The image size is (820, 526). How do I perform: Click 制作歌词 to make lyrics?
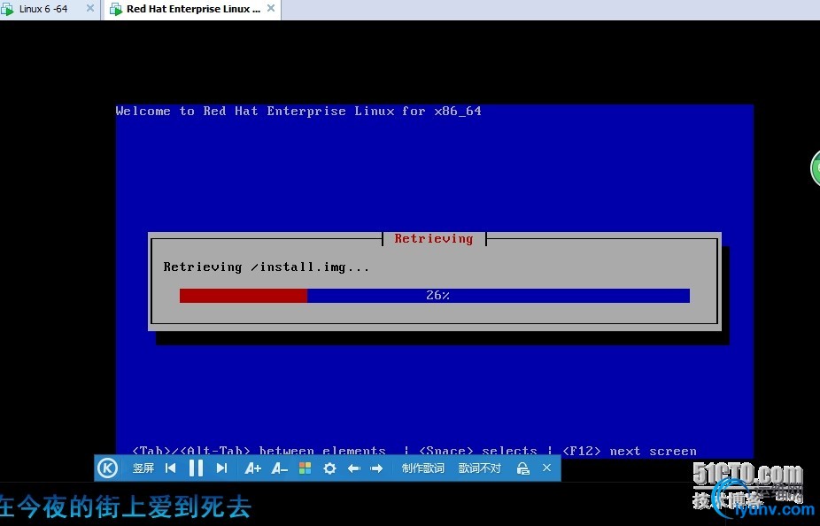point(423,468)
